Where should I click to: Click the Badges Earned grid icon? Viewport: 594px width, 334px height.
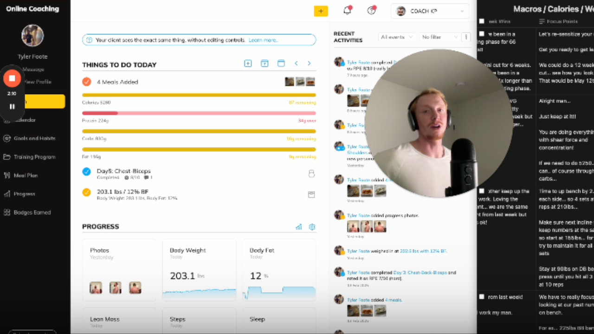[x=6, y=212]
